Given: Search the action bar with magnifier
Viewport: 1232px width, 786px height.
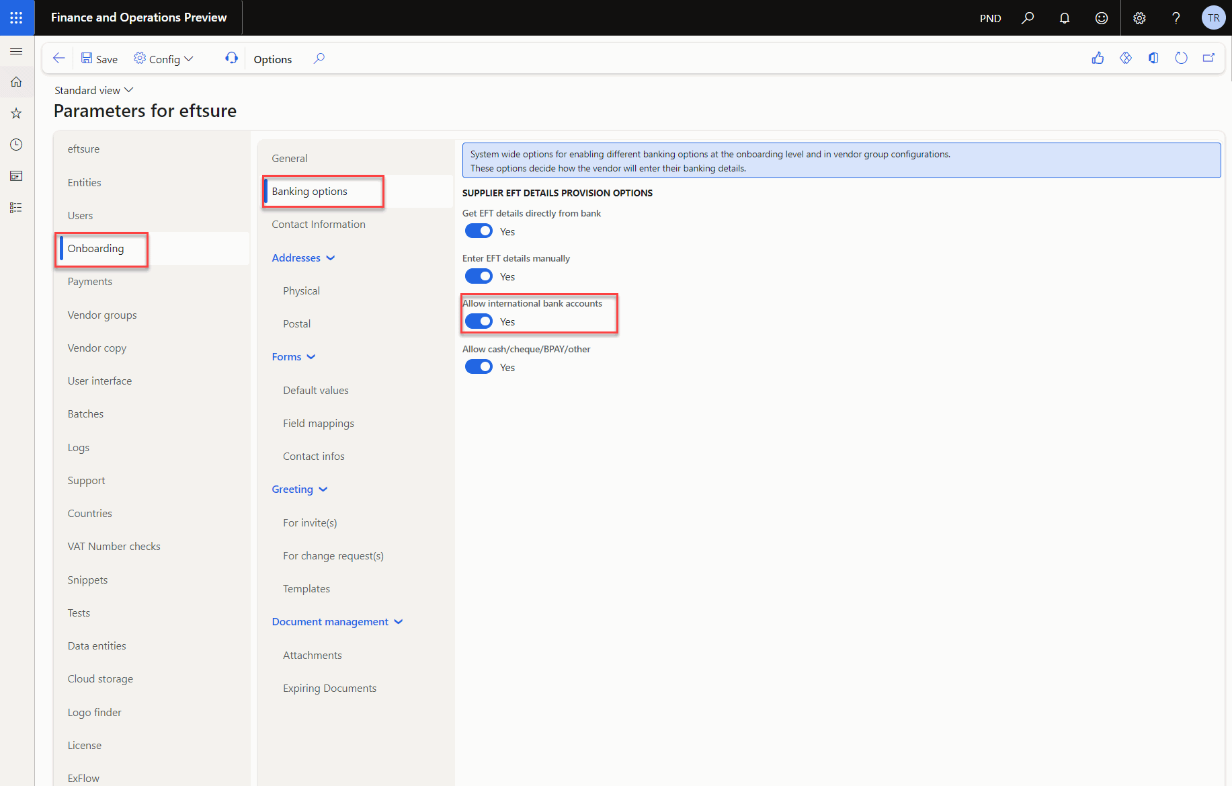Looking at the screenshot, I should pos(319,58).
